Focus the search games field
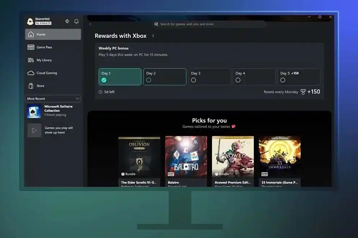 tap(209, 24)
